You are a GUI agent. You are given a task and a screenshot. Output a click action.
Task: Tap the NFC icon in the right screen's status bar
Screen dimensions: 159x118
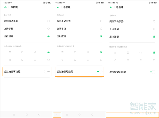point(149,3)
